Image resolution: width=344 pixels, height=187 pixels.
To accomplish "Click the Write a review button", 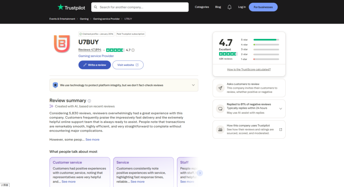I will pyautogui.click(x=95, y=65).
